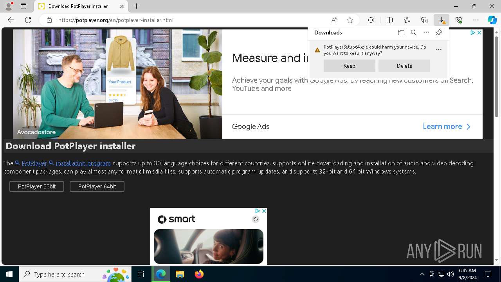
Task: Keep the PotPlayerSetup64.exe download
Action: click(350, 66)
